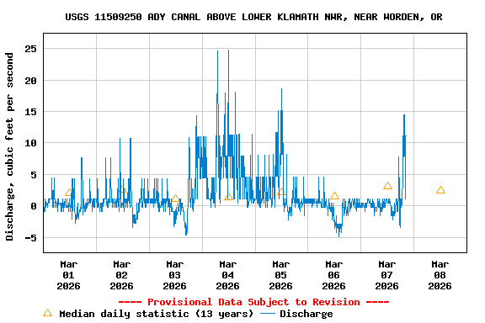
Task: Click the x-axis label Mar 07 2026
Action: pos(387,275)
